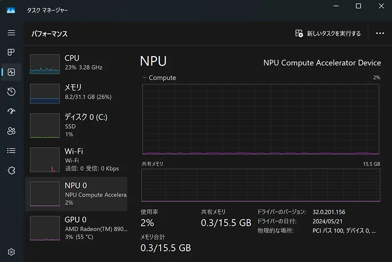Viewport: 392px width, 262px height.
Task: Select ディスク 0 (C:) item
Action: (x=76, y=126)
